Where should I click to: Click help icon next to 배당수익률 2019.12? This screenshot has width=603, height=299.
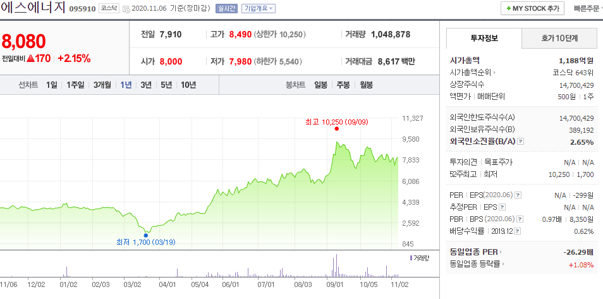[518, 231]
